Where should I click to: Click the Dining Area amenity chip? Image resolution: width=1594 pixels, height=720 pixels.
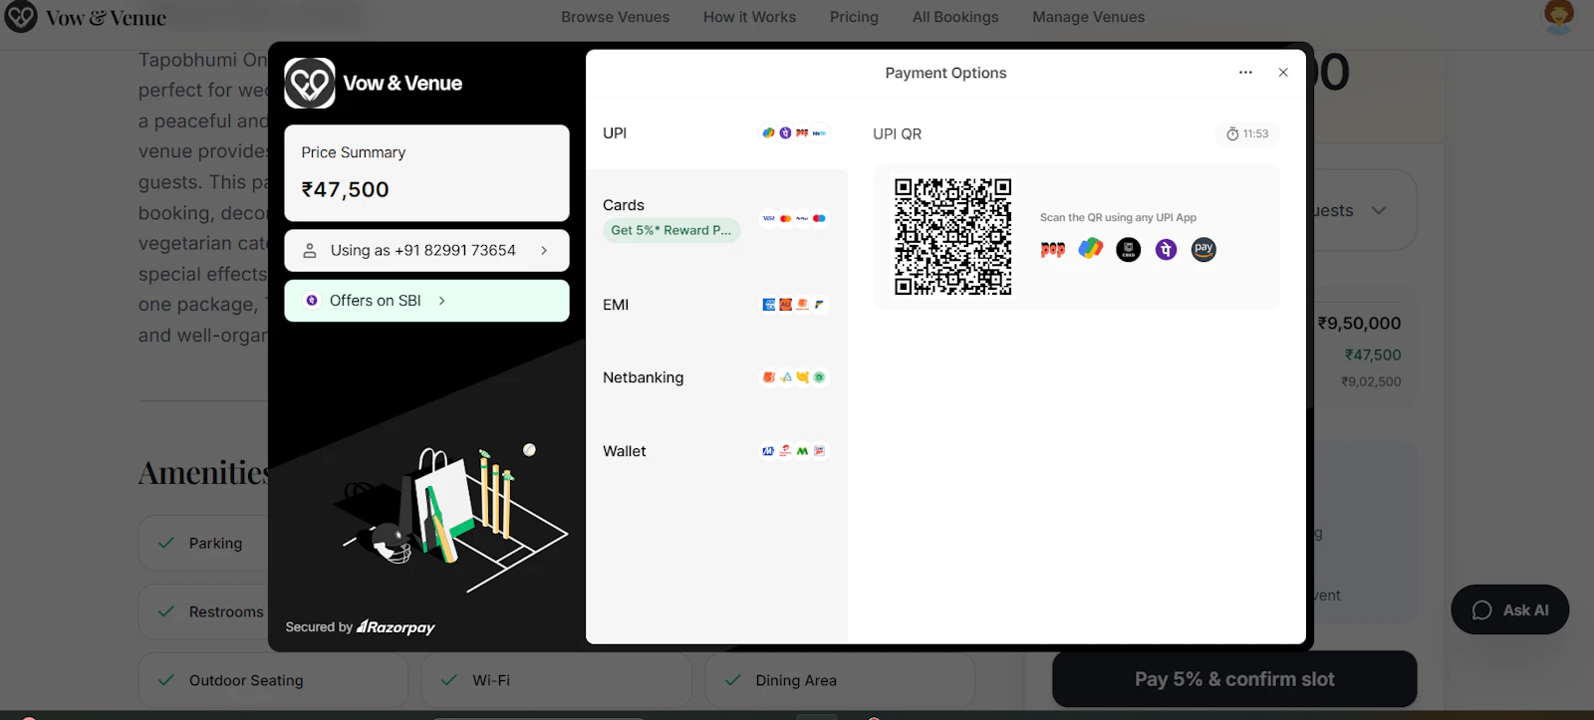[839, 680]
